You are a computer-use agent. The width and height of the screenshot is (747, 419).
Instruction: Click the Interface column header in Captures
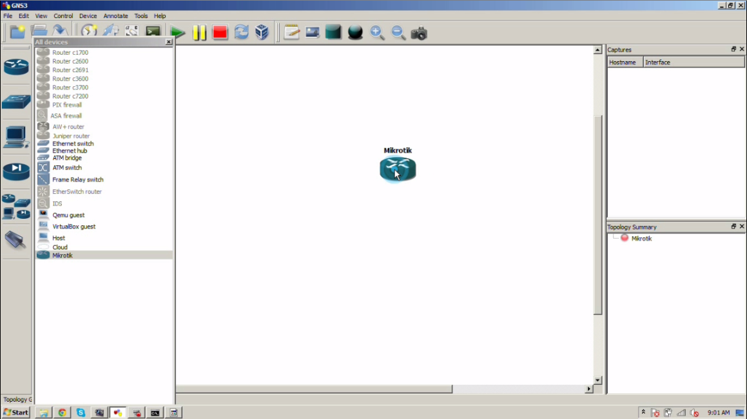click(x=694, y=62)
